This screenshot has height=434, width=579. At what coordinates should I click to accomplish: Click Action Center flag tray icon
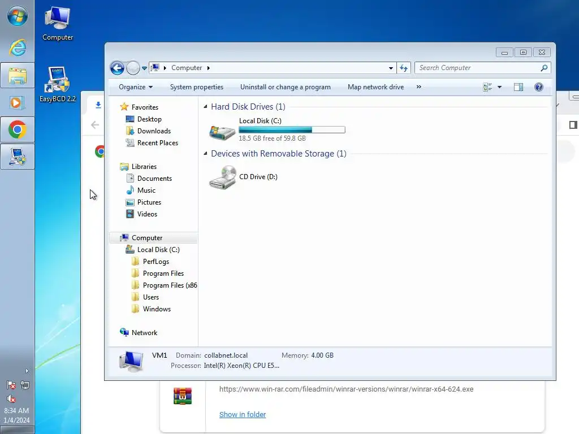11,385
